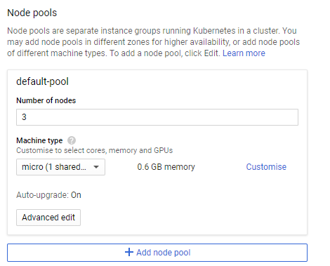The image size is (330, 266).
Task: Click the Auto-upgrade: On text
Action: (48, 195)
